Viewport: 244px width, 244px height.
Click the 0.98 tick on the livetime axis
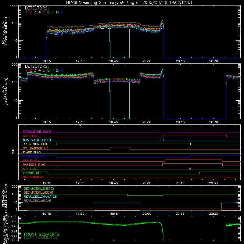[x=14, y=221]
